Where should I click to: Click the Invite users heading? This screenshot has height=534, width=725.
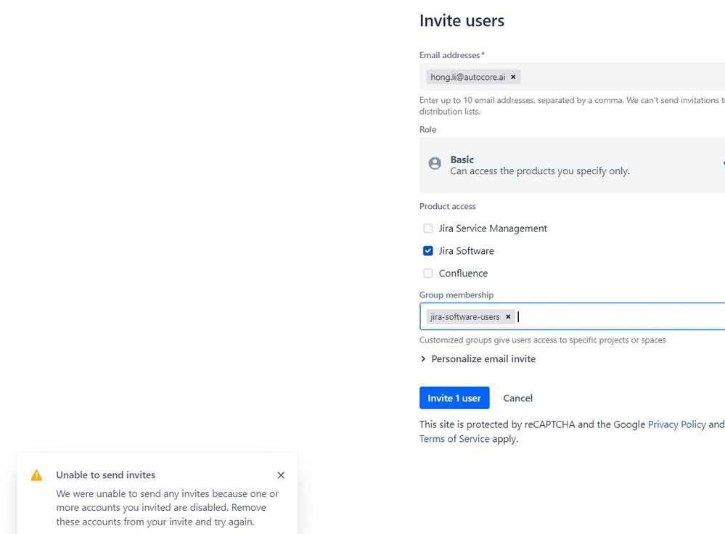462,21
